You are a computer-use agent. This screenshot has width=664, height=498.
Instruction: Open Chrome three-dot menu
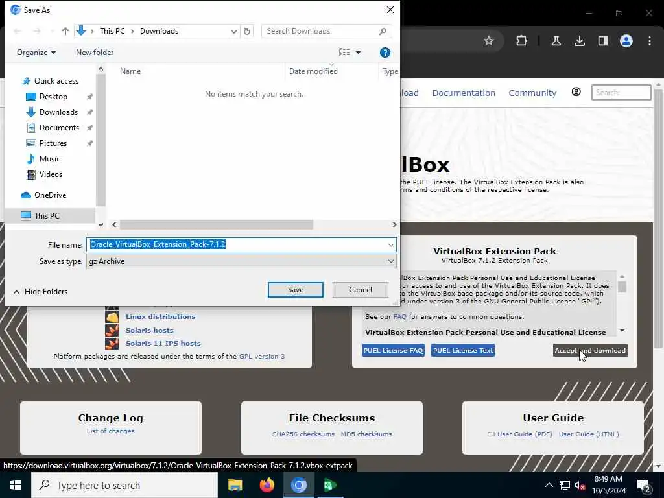[650, 41]
